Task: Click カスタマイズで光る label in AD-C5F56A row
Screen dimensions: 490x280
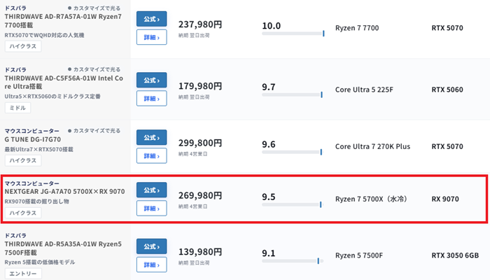Action: click(94, 69)
